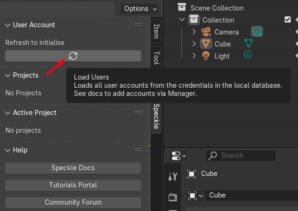Click the Cube object name field
The image size is (298, 211).
[251, 196]
